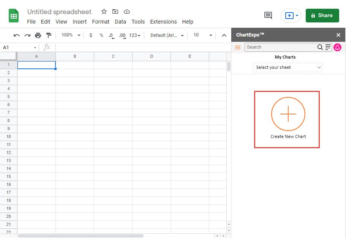Select column D header
Image resolution: width=346 pixels, height=241 pixels.
point(152,57)
